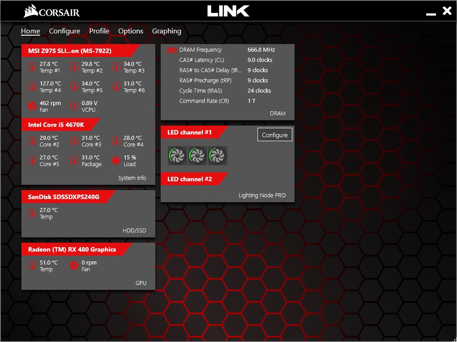457x342 pixels.
Task: Go to the Options tab
Action: (x=131, y=31)
